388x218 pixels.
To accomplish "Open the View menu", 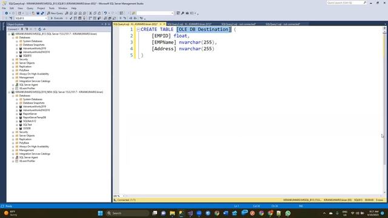I will (20, 8).
